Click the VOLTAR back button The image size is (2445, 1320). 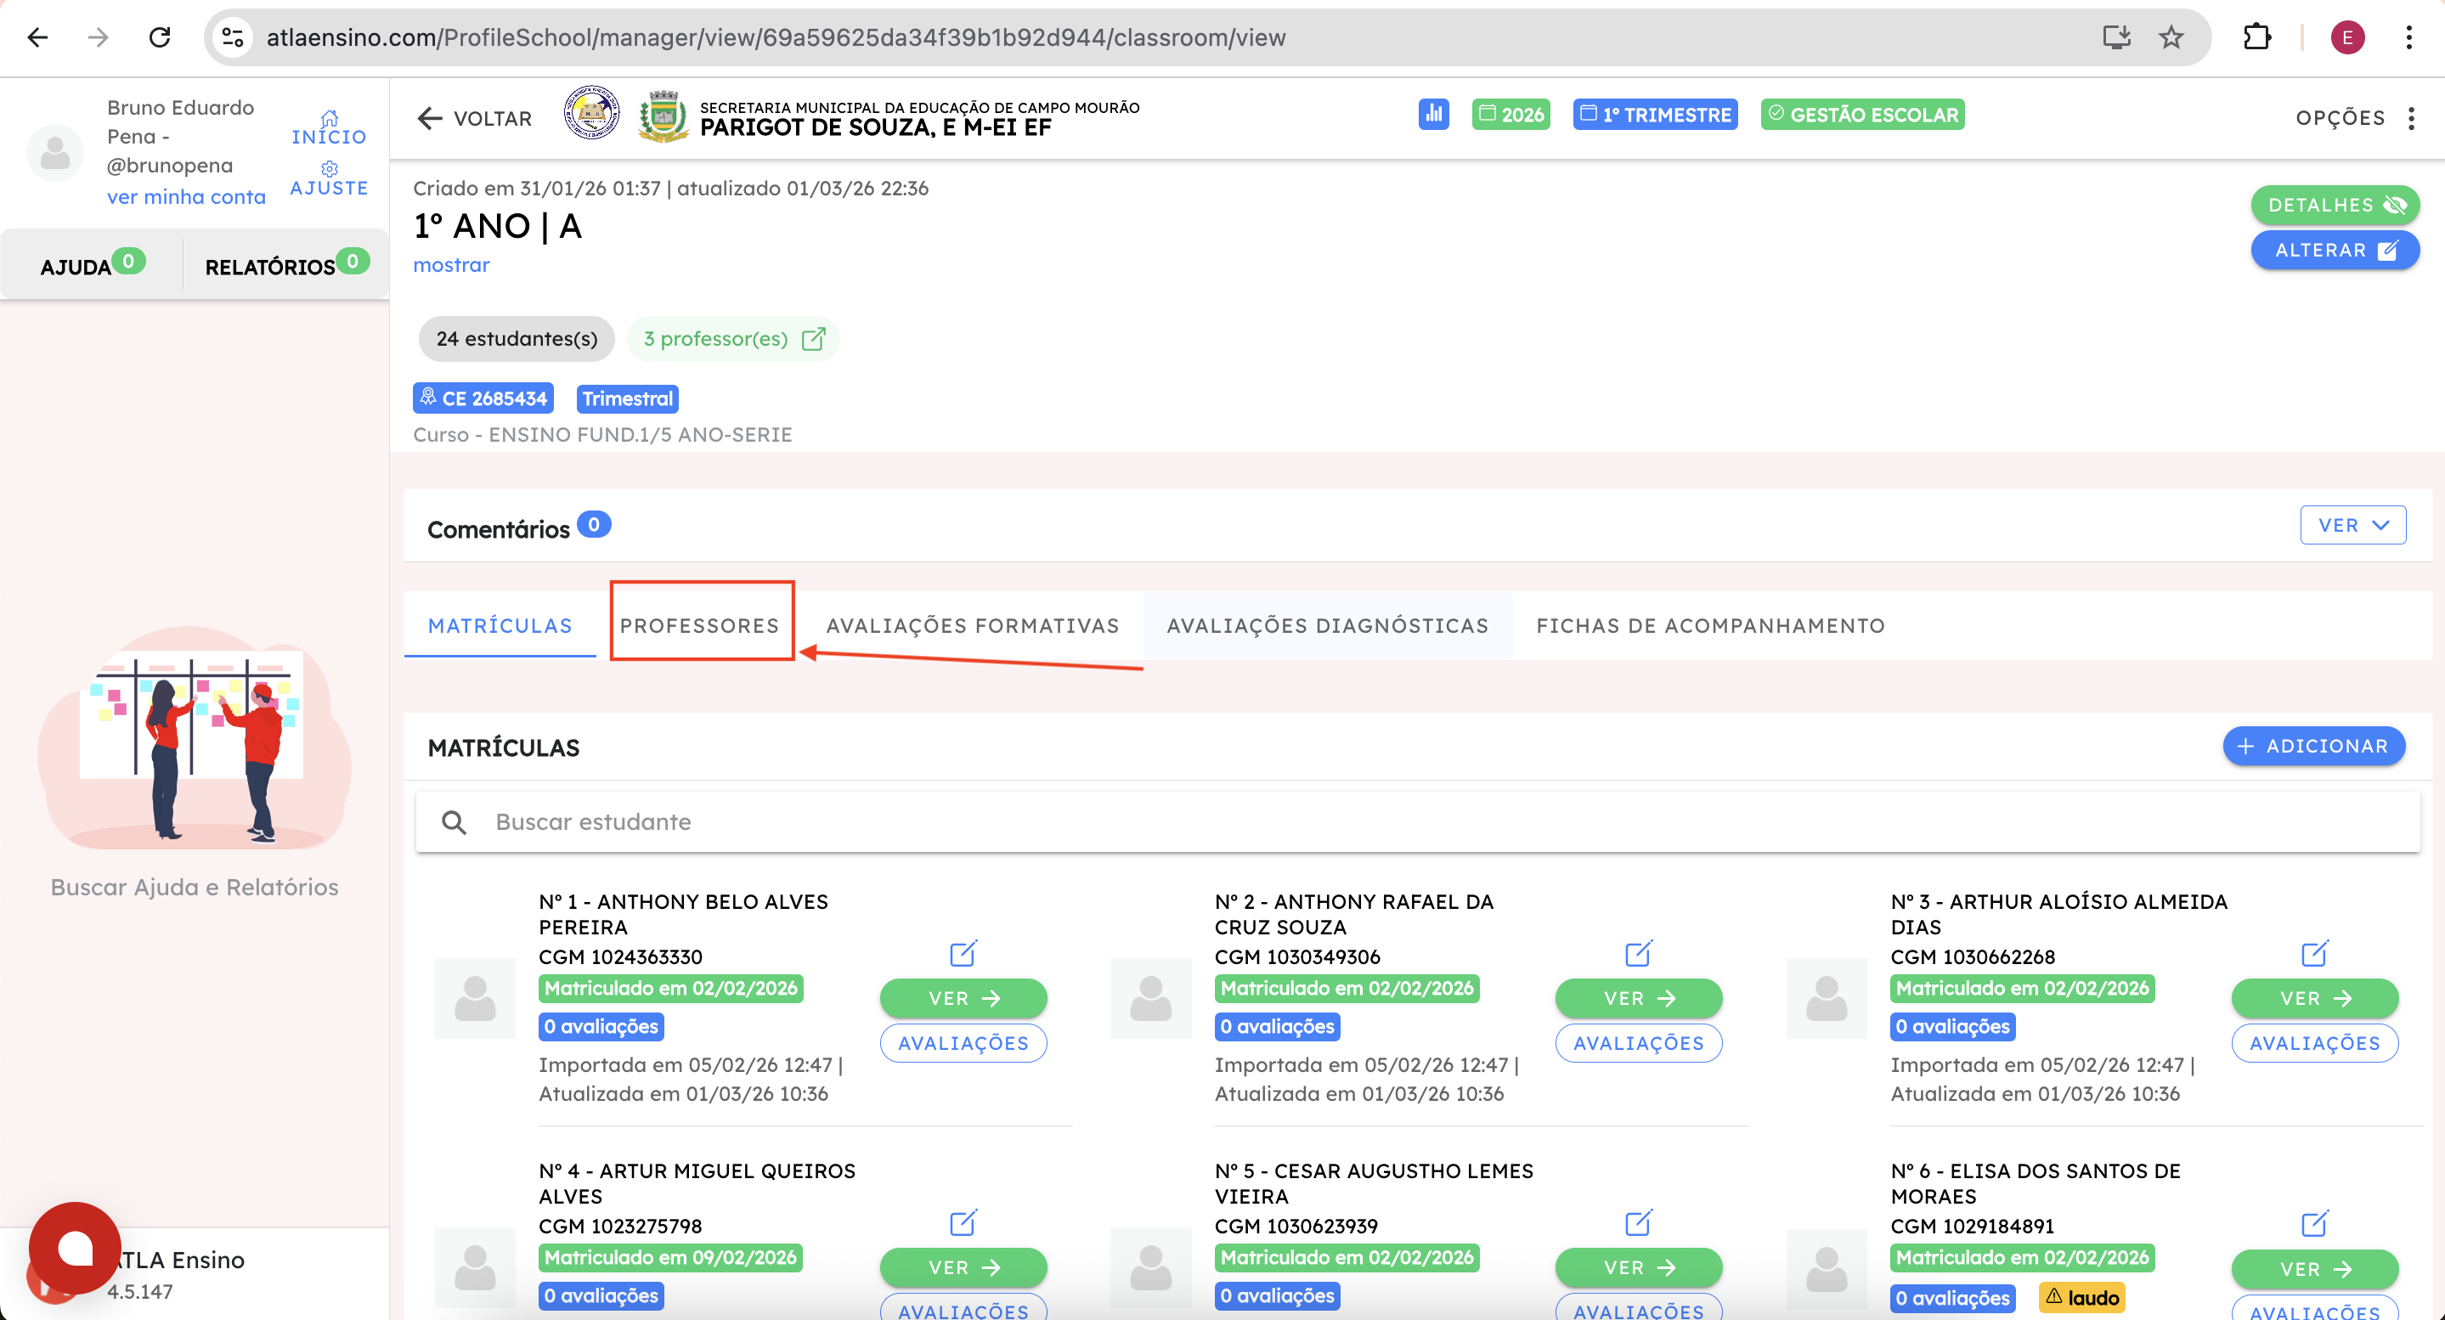click(x=475, y=118)
